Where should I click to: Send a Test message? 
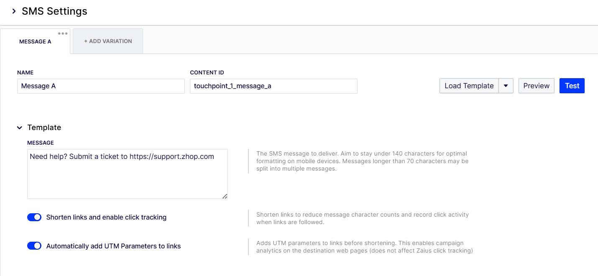click(572, 86)
